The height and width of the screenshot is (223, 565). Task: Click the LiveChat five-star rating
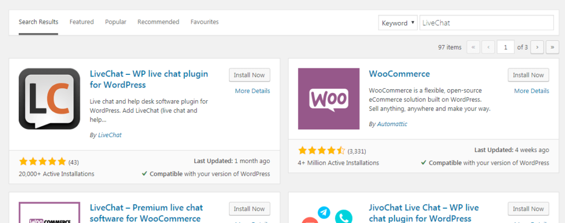(42, 161)
